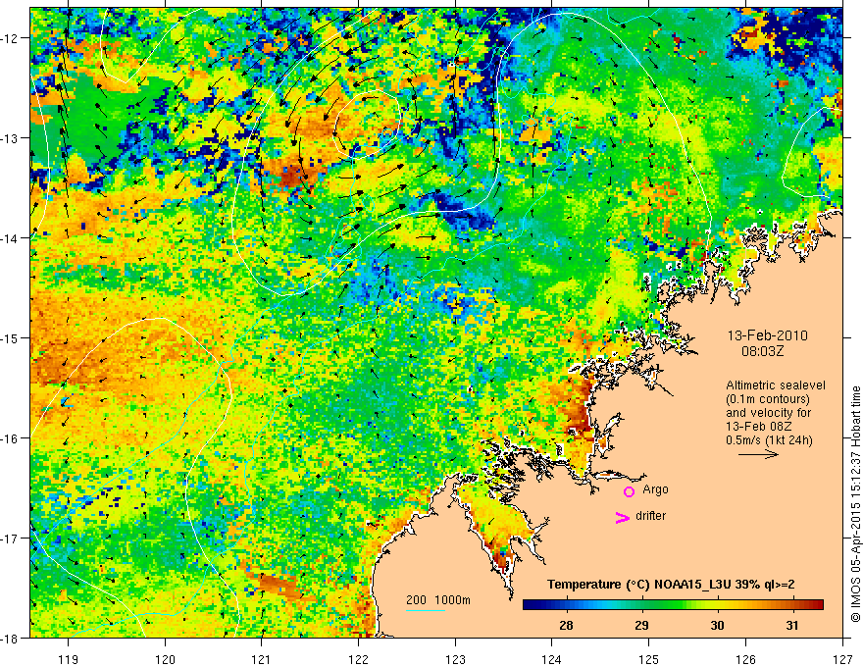Click the '13-Feb 08Z' legend line
This screenshot has height=667, width=863.
[760, 427]
